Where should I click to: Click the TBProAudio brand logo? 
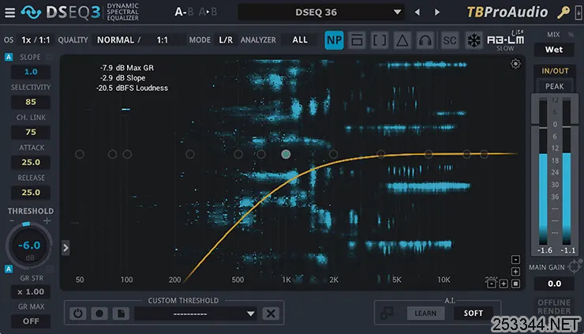click(507, 13)
